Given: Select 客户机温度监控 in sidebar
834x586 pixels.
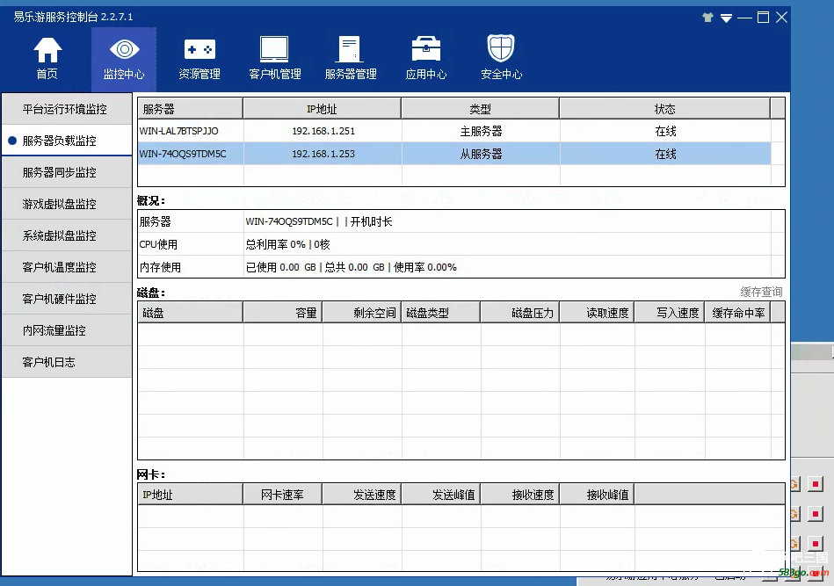Looking at the screenshot, I should 67,267.
